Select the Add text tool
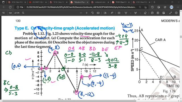182x102 pixels. (119, 13)
